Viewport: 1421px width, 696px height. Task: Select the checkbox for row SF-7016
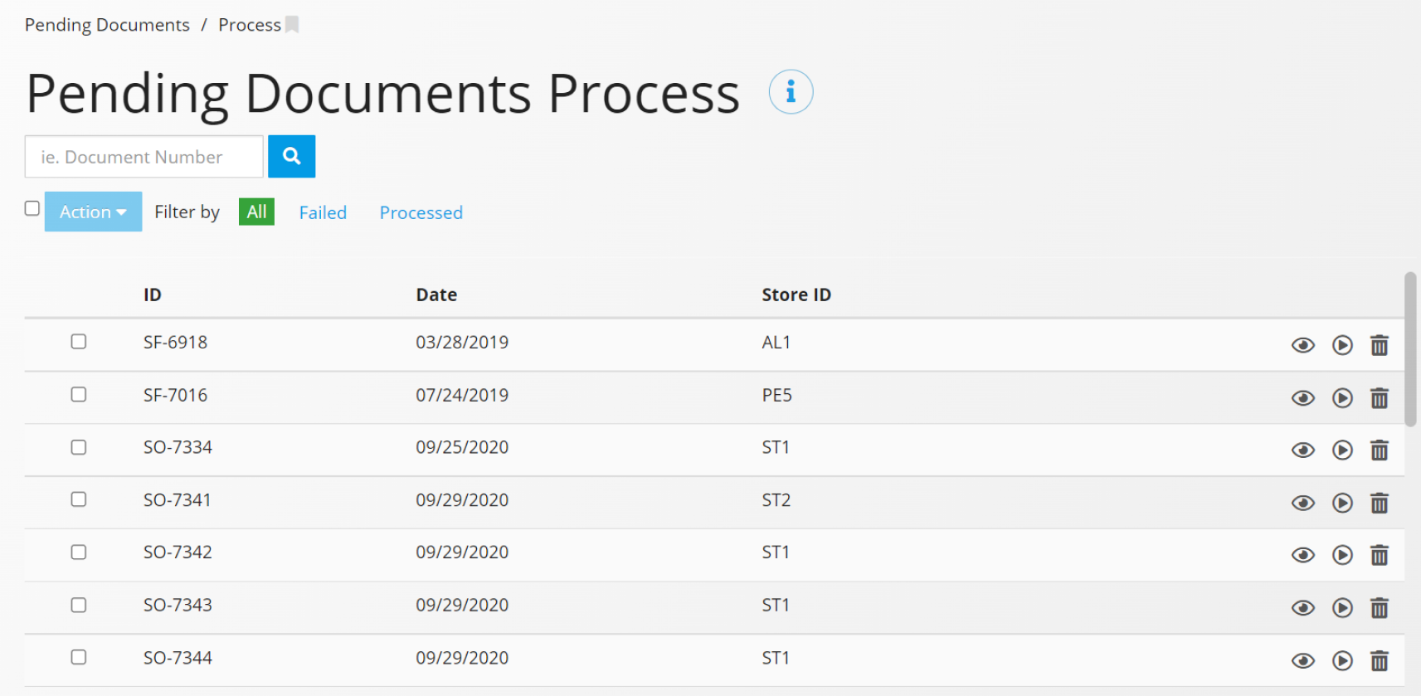[x=78, y=395]
